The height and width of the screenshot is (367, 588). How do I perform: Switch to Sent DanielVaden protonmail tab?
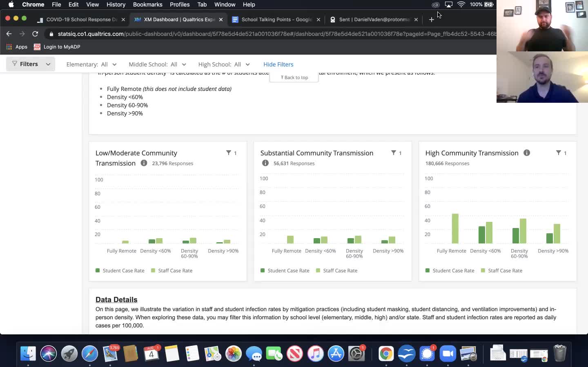tap(374, 20)
